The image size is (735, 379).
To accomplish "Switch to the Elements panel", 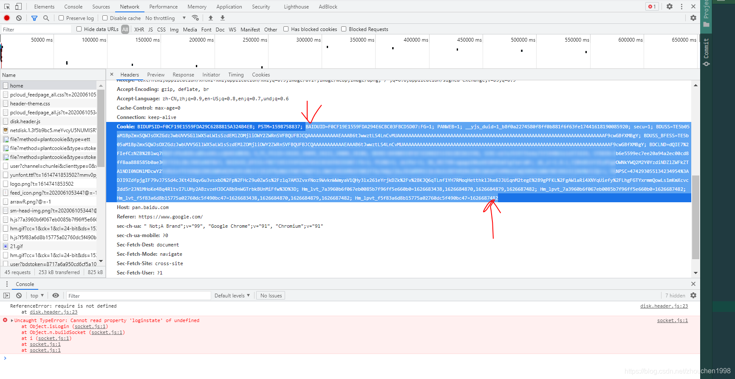I will click(x=44, y=6).
